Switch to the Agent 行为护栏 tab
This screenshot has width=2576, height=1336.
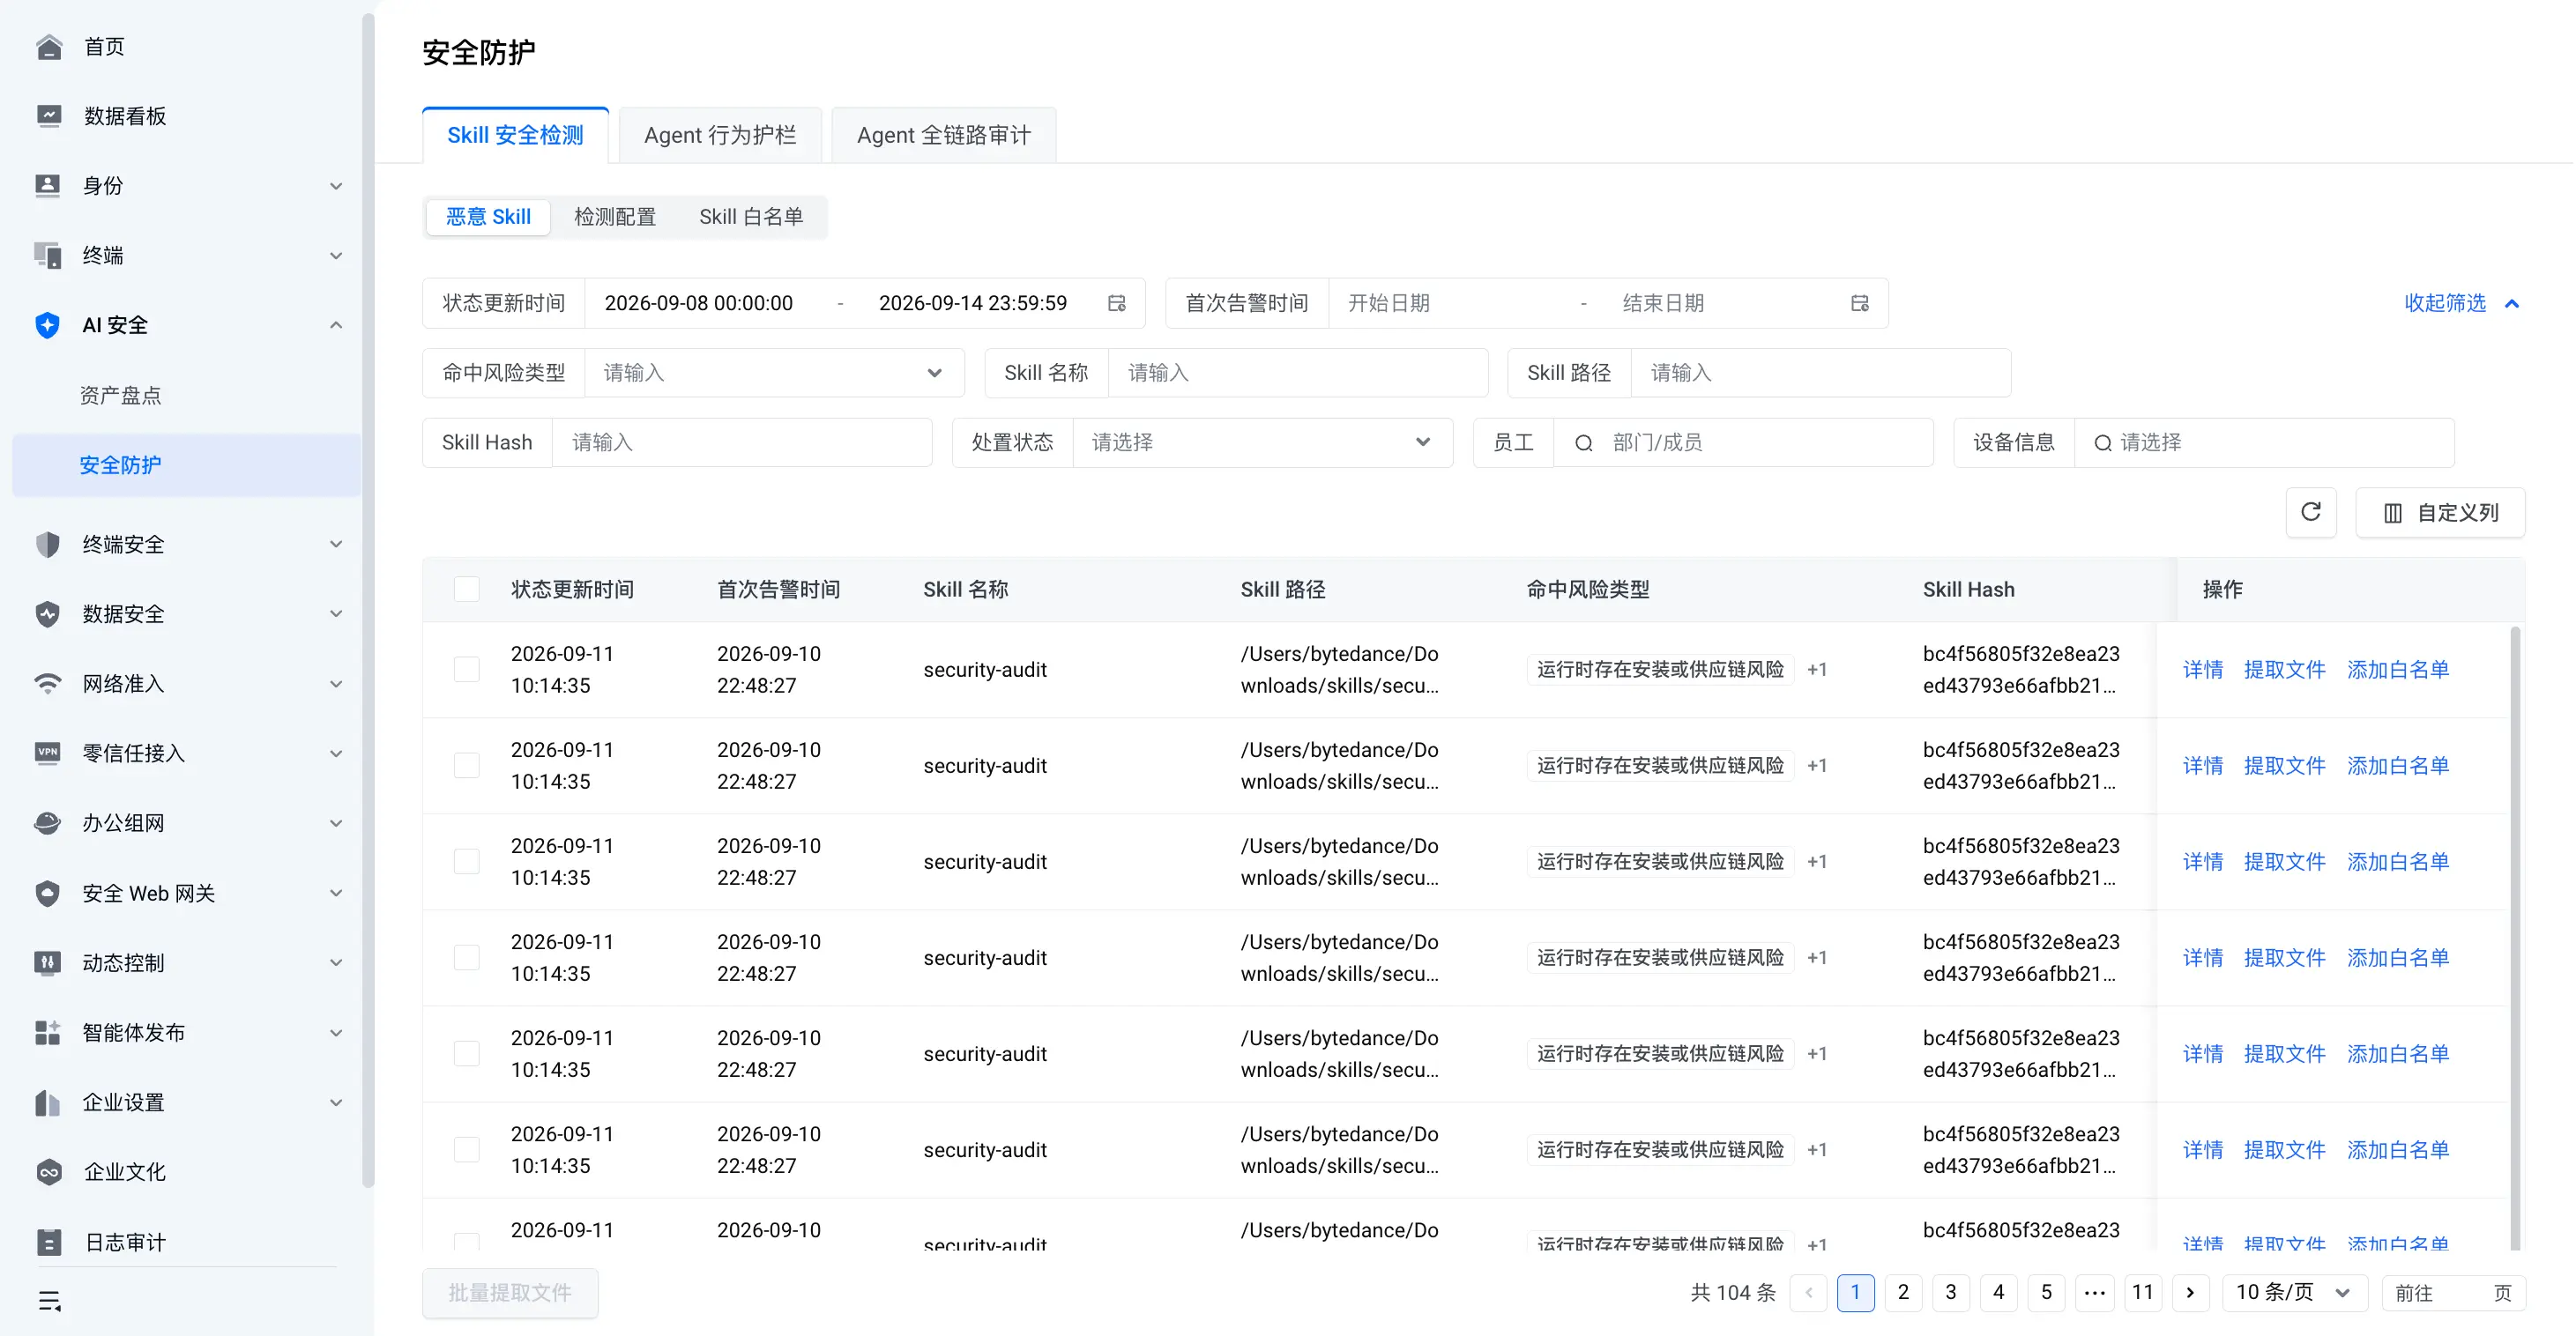click(x=720, y=135)
